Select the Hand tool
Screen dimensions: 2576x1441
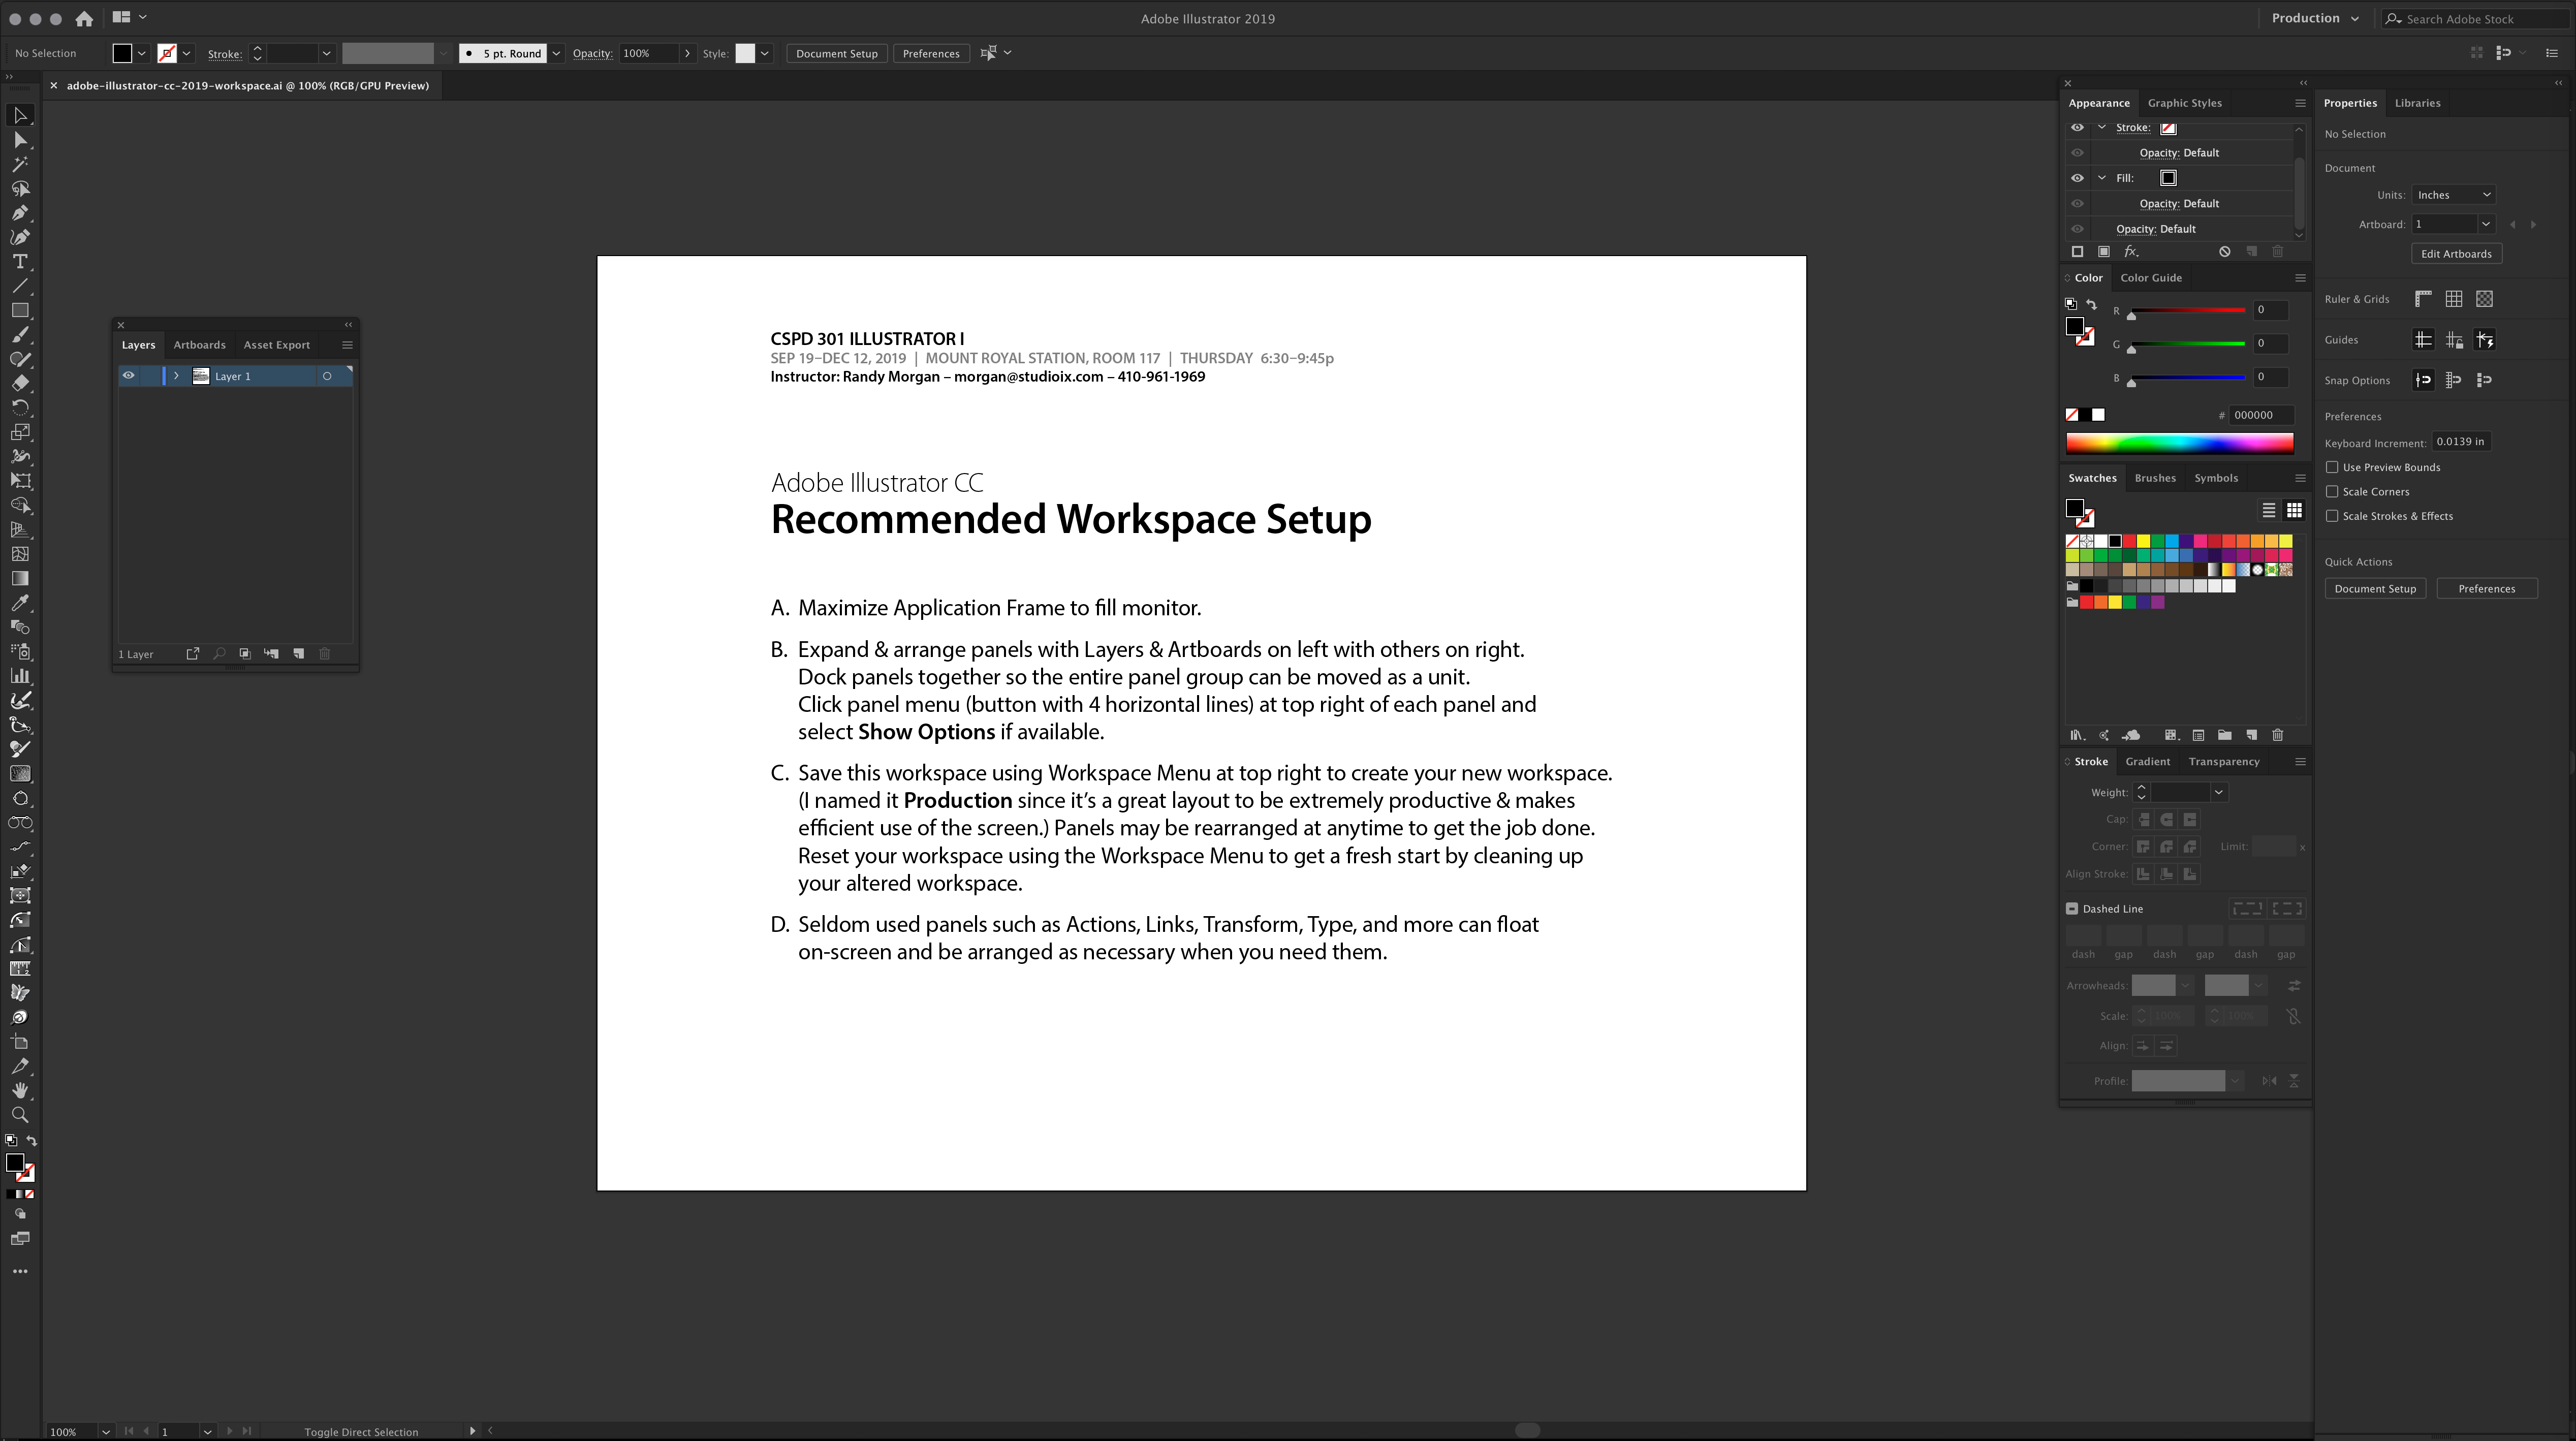[x=20, y=1090]
